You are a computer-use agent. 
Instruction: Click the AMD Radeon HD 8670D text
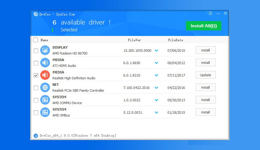pyautogui.click(x=70, y=53)
